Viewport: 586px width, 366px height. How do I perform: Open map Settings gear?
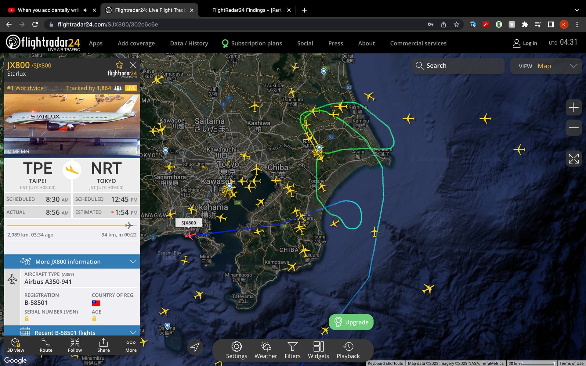pos(237,350)
